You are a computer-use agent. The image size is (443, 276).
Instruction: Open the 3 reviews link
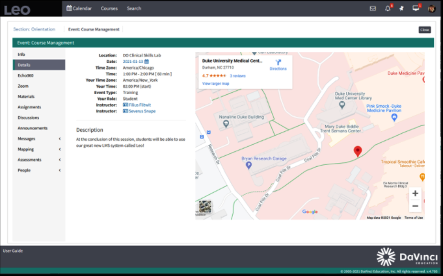pyautogui.click(x=237, y=76)
